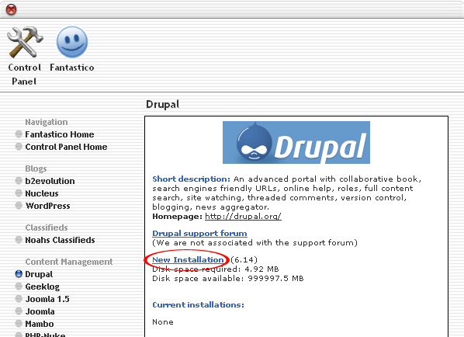464x337 pixels.
Task: Open the WordPress installer page
Action: pyautogui.click(x=47, y=206)
